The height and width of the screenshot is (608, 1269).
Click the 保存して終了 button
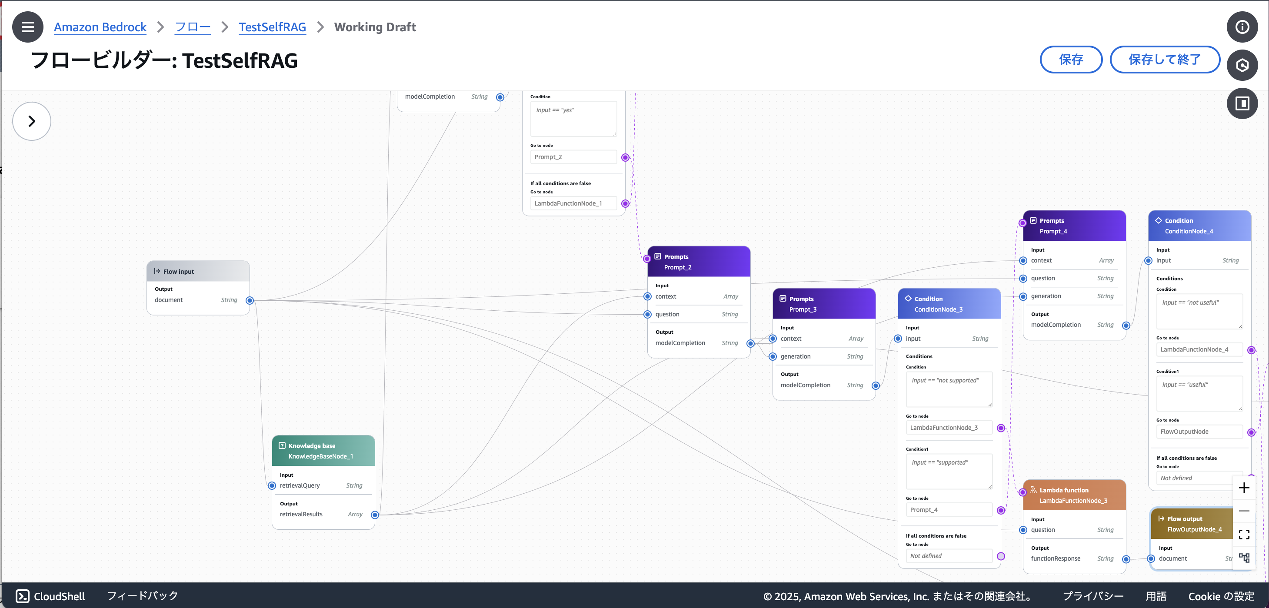click(1165, 60)
